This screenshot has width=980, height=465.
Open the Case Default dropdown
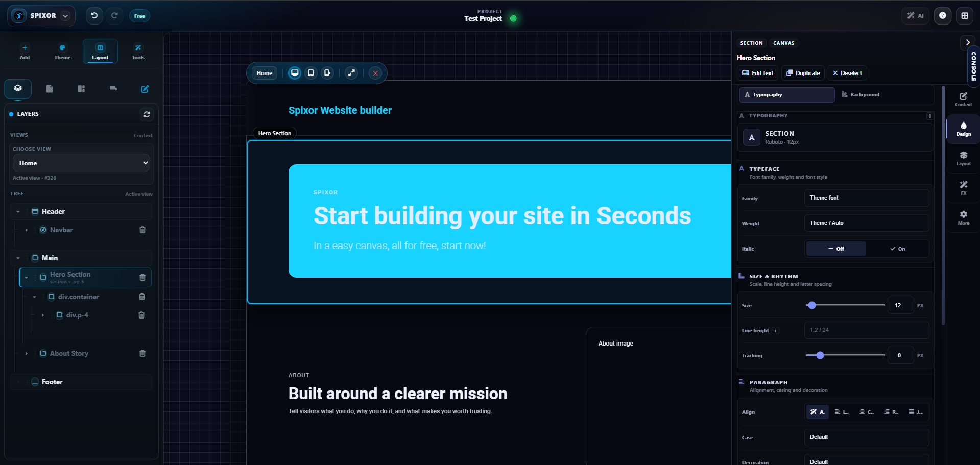pos(866,437)
